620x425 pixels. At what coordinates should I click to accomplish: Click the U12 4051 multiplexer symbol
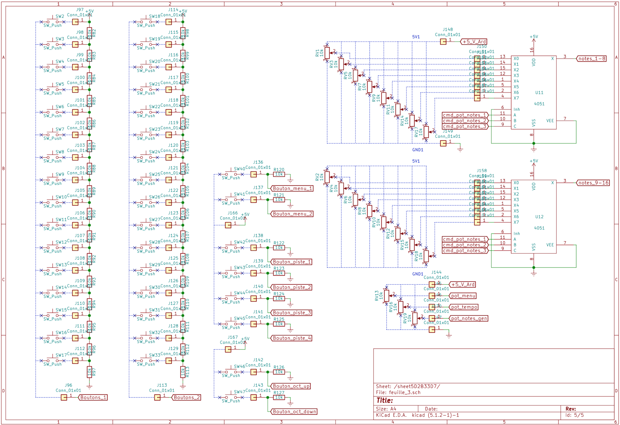pos(533,217)
